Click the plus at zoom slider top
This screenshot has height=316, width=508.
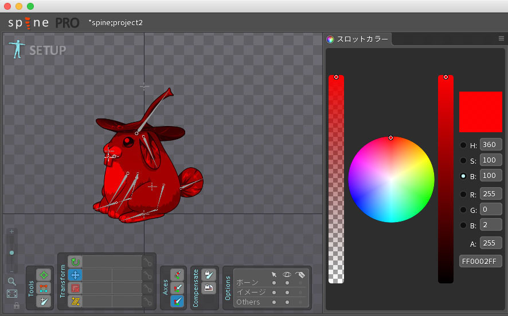point(11,232)
